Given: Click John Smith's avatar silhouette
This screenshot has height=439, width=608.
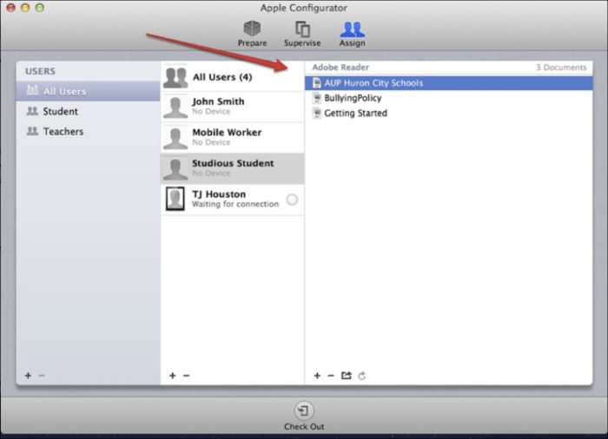Looking at the screenshot, I should [175, 107].
